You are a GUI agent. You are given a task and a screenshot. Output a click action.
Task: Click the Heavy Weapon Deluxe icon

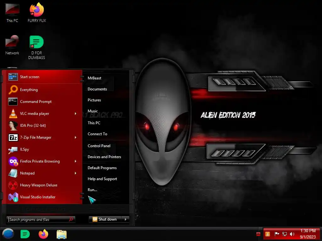pos(13,185)
